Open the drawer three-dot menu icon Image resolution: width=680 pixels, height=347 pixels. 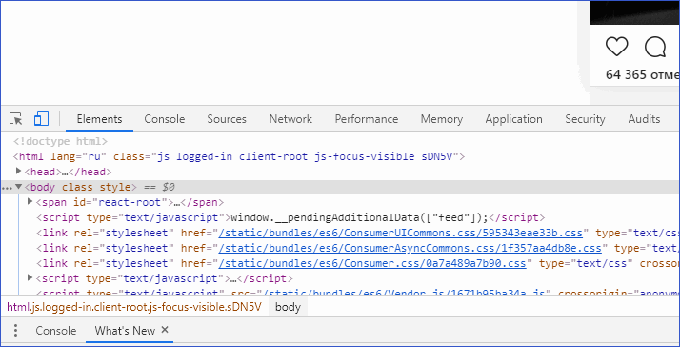pyautogui.click(x=15, y=331)
